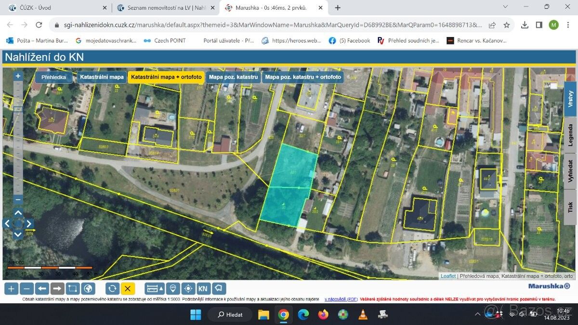Enable Mapa poz. katastru + ortofoto view

tap(303, 77)
